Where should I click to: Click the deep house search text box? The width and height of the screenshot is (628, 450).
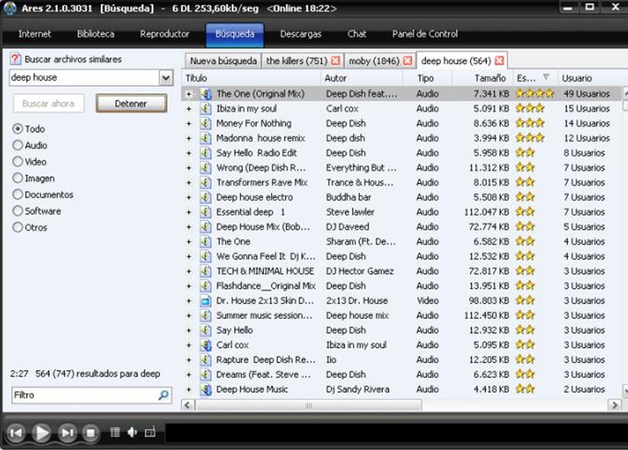[84, 77]
